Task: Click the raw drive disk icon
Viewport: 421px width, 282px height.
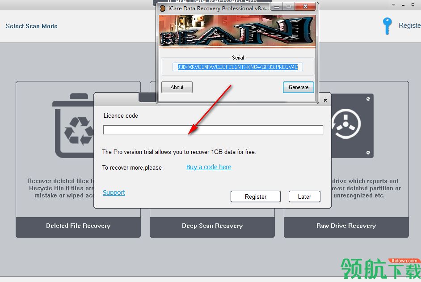Action: tap(352, 125)
